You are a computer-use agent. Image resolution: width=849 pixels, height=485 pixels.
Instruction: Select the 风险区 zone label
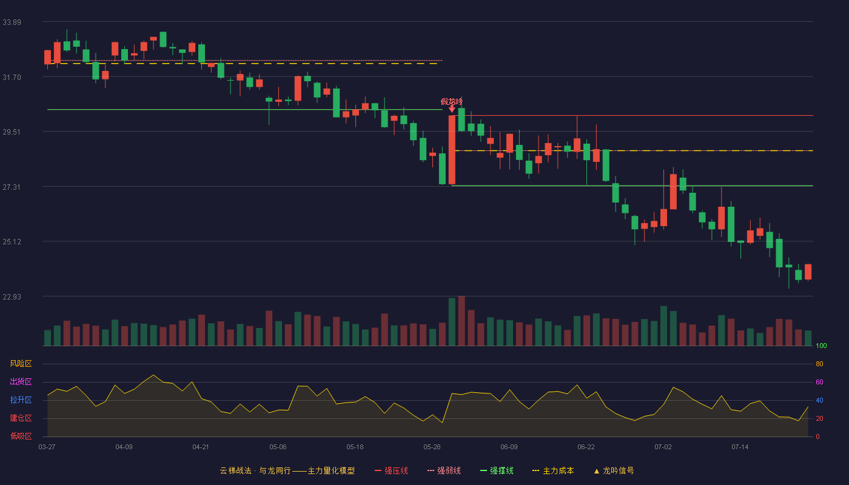21,364
